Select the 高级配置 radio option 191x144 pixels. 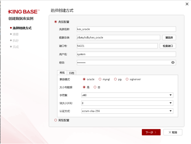tap(56, 120)
